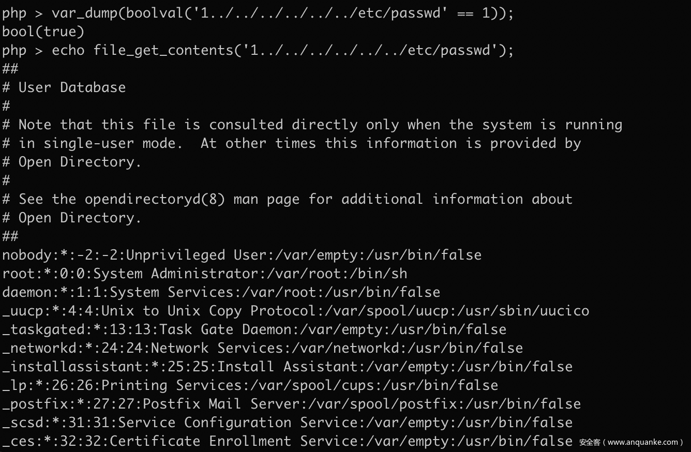Click the var_dump boolval command line
This screenshot has height=452, width=691.
click(x=258, y=13)
